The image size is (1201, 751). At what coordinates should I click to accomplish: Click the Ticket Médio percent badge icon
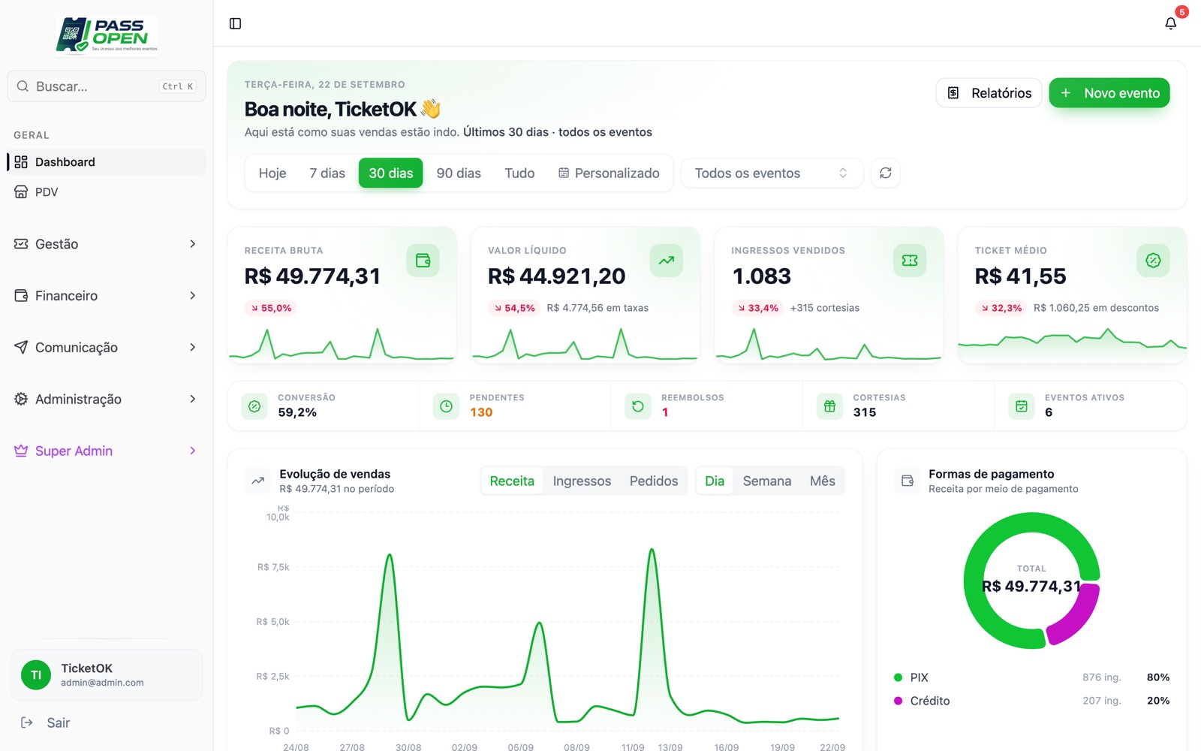click(x=1154, y=261)
